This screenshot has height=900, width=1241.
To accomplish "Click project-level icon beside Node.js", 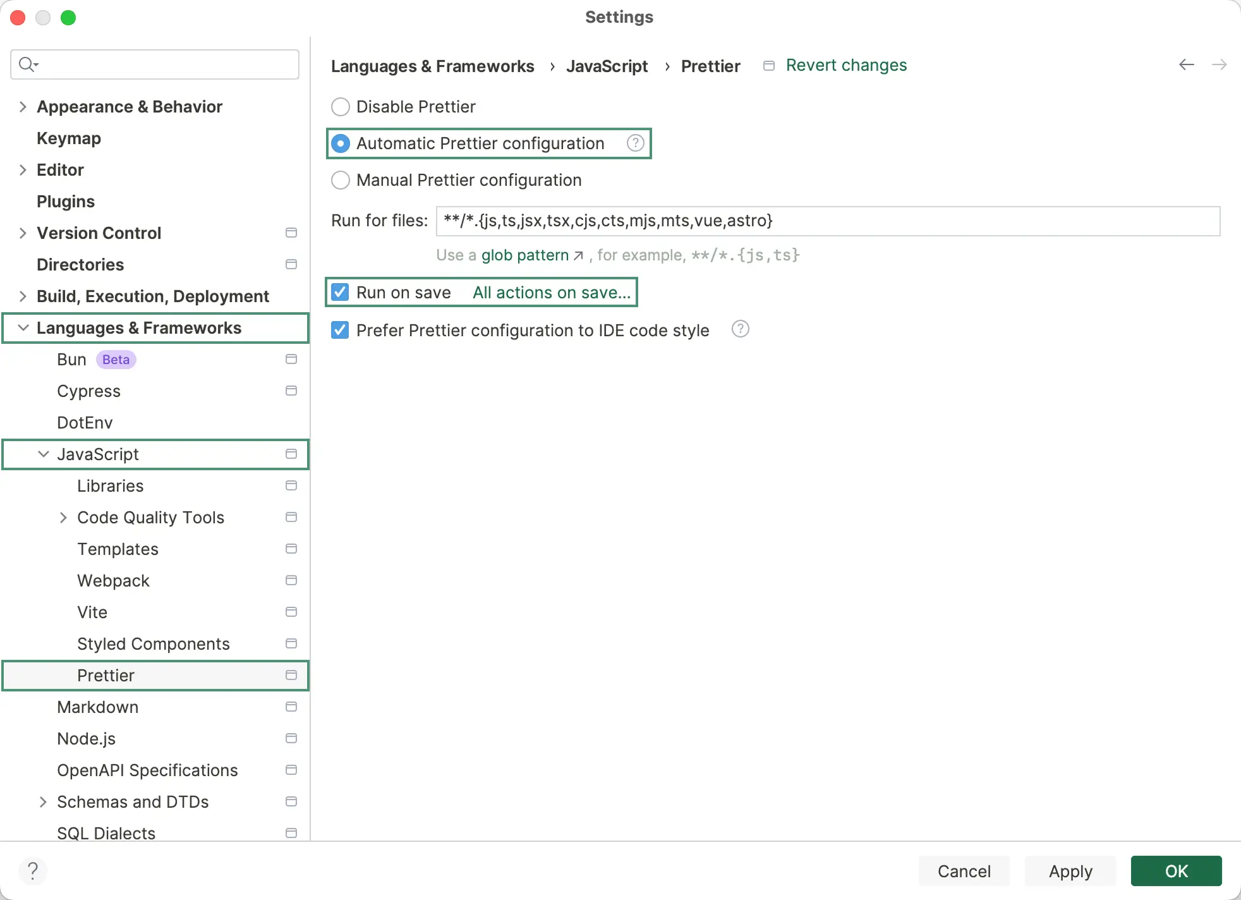I will (x=291, y=738).
